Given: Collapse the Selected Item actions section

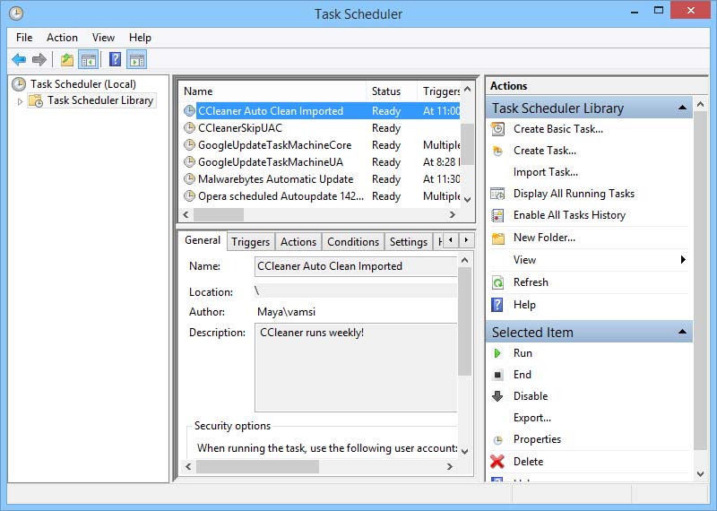Looking at the screenshot, I should [x=682, y=331].
